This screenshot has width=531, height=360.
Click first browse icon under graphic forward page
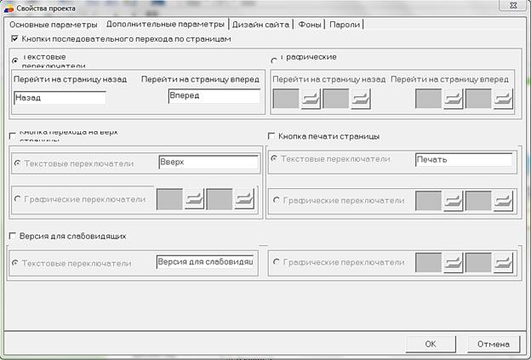click(x=454, y=99)
